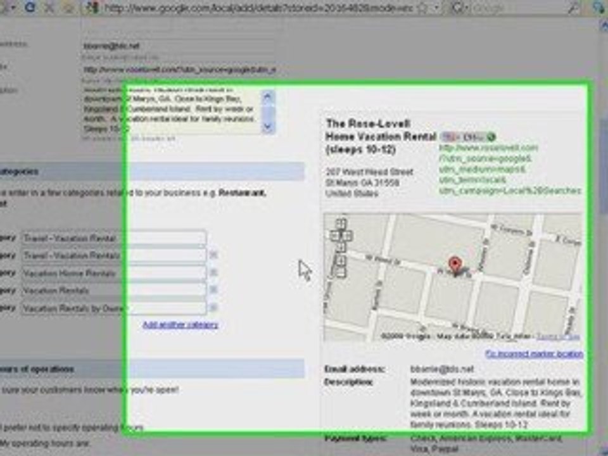Pan the map down with arrow control

341,246
